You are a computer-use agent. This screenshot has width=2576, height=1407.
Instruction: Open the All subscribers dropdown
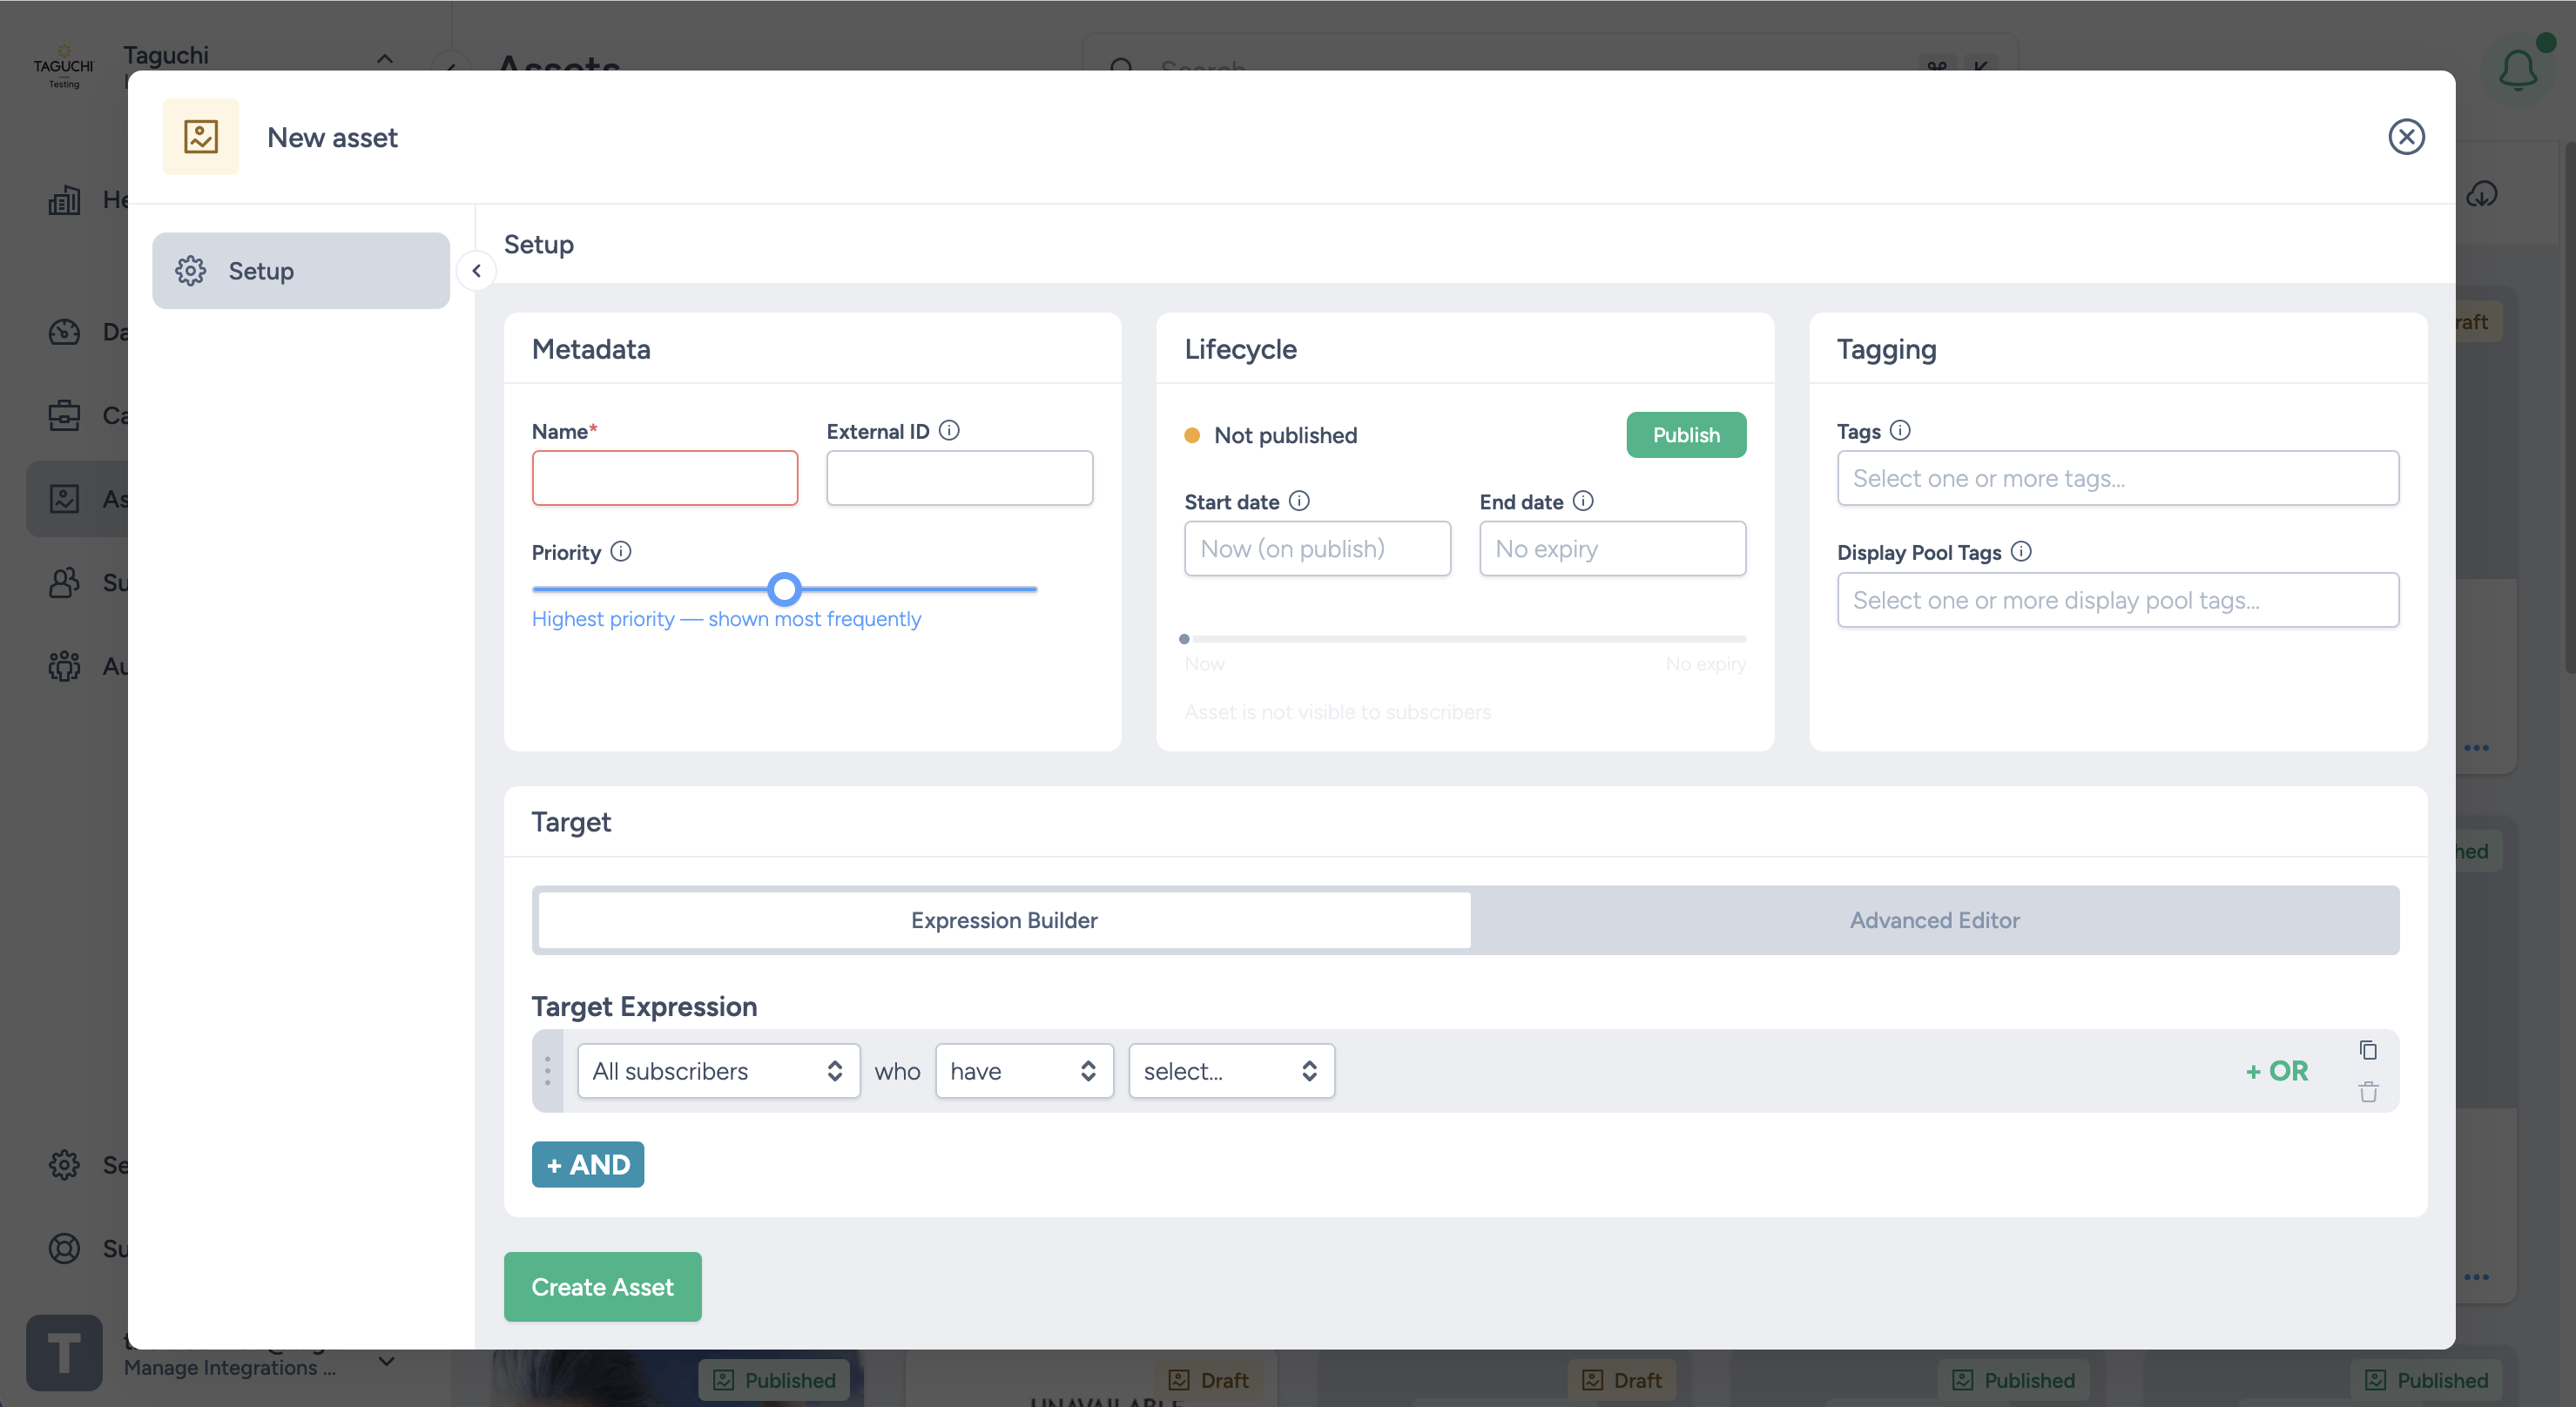[x=719, y=1071]
